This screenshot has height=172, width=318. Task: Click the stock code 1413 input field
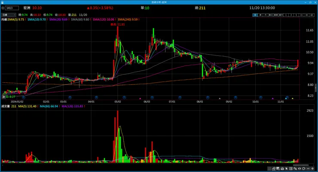tap(12, 8)
